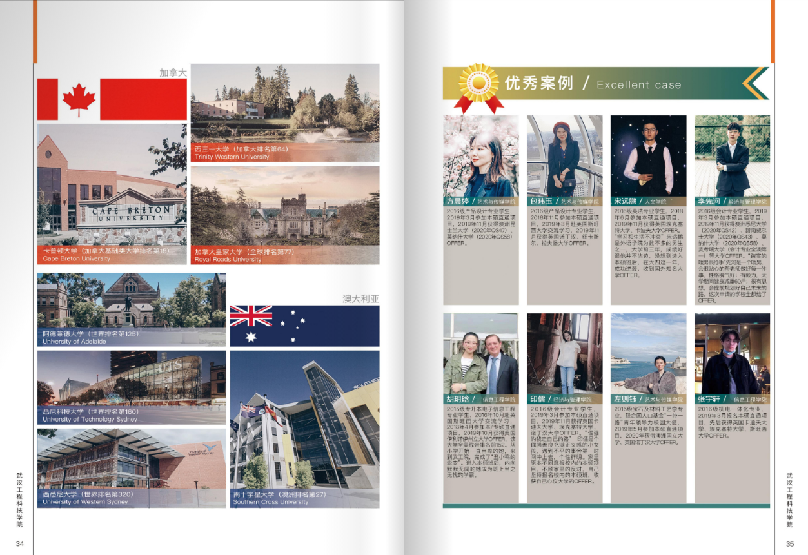Click the 阿德莱德大学 ranking caption
Screen dimensions: 808x555
pos(90,334)
